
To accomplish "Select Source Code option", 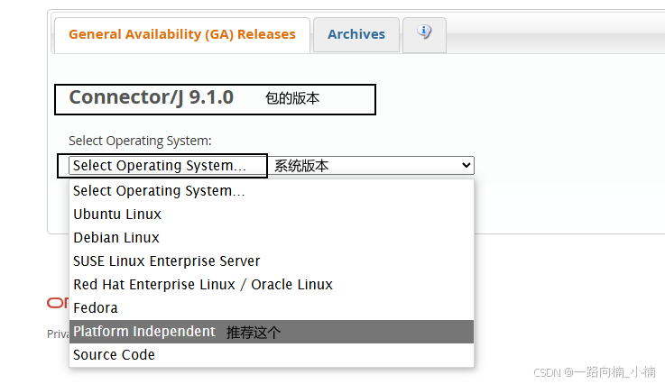I will point(272,355).
